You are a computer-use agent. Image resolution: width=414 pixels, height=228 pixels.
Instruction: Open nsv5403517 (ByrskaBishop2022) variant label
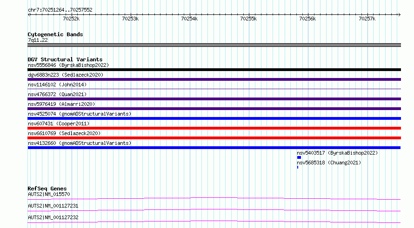tap(337, 153)
